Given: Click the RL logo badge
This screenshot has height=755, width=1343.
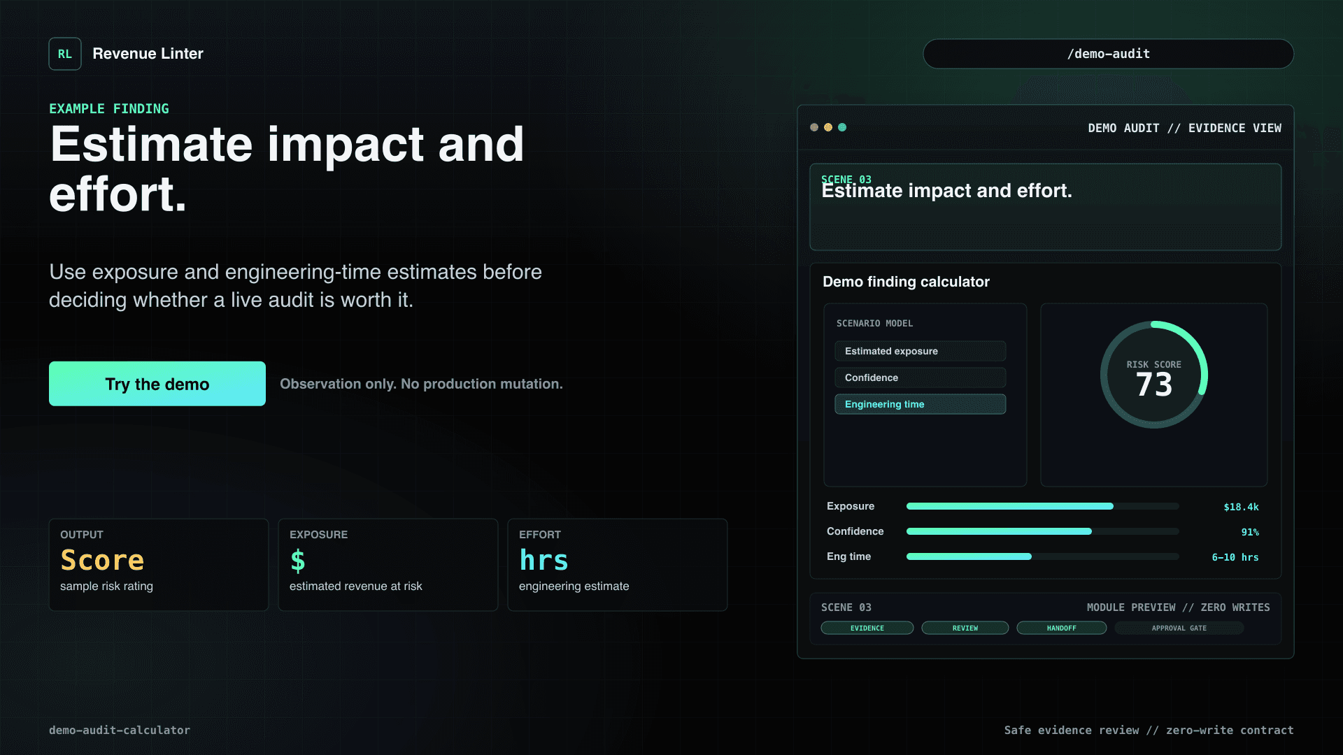Looking at the screenshot, I should point(65,54).
